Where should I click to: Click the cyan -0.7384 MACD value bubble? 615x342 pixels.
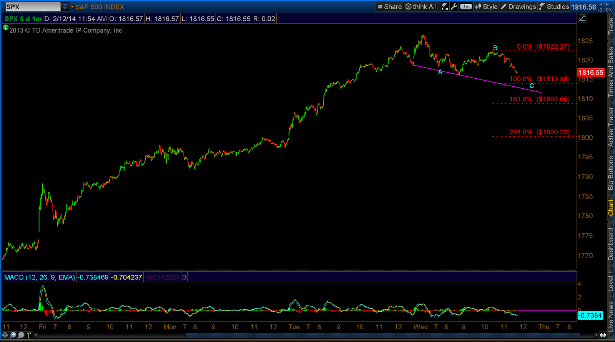590,316
